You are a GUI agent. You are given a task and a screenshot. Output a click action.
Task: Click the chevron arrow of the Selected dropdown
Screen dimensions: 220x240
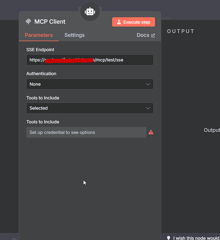148,108
